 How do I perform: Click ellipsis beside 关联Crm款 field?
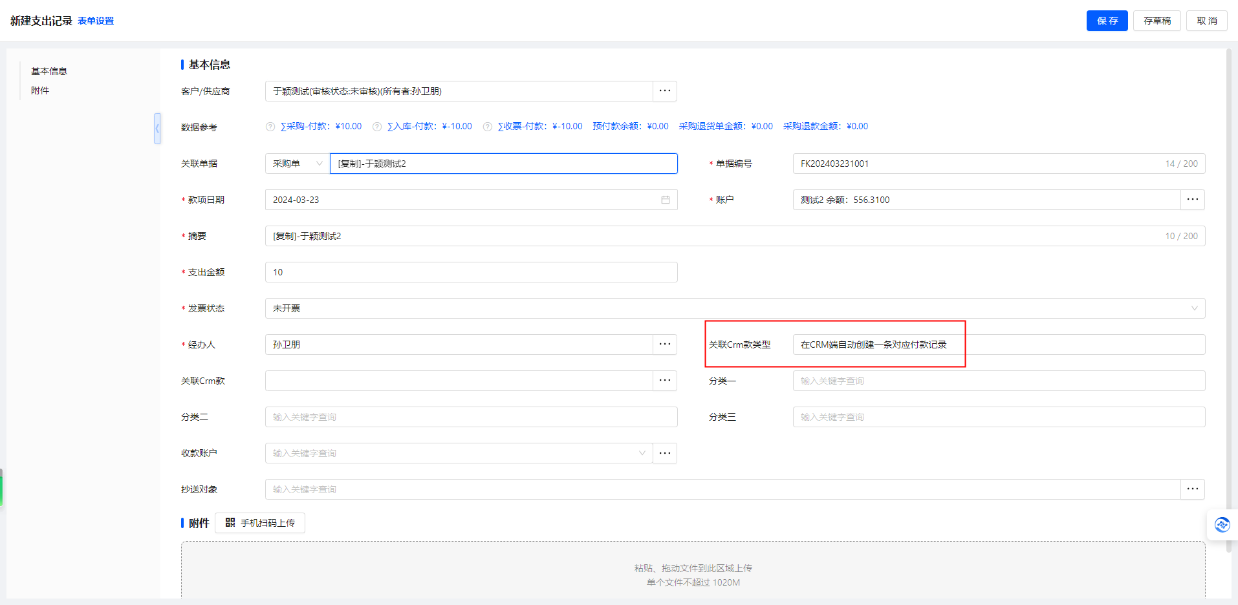[664, 381]
